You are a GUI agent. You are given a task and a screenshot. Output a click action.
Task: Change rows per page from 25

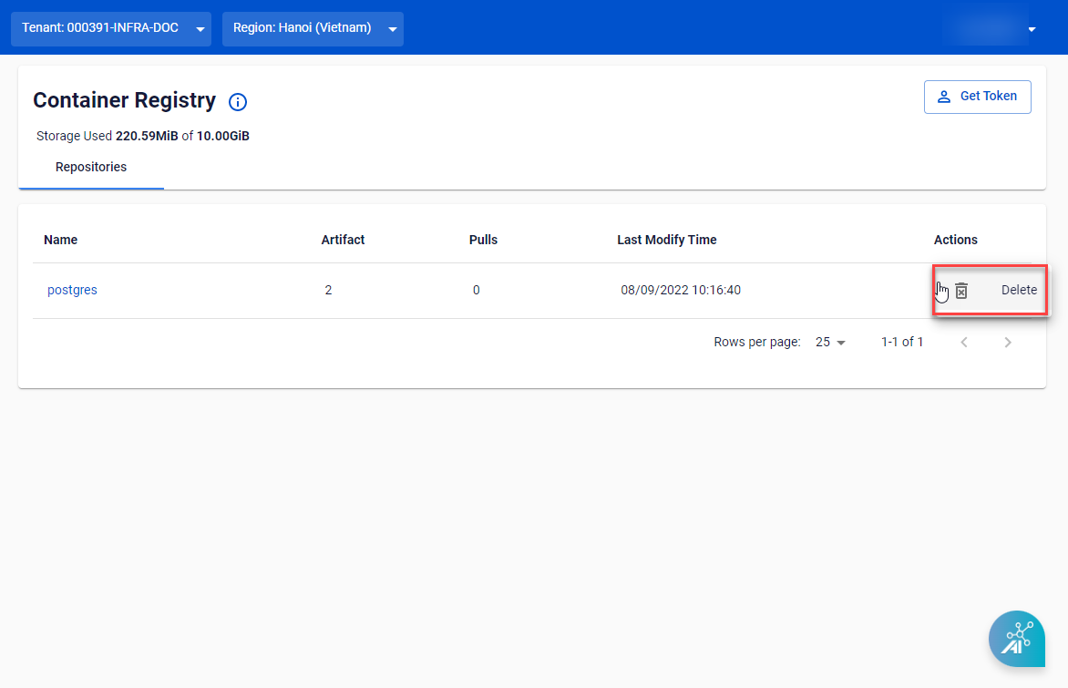(830, 343)
